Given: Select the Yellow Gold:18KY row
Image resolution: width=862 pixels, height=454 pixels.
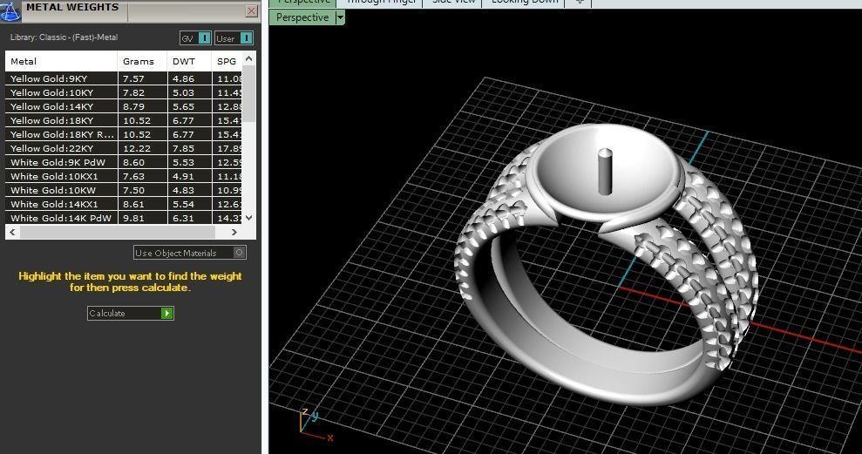Looking at the screenshot, I should coord(124,120).
